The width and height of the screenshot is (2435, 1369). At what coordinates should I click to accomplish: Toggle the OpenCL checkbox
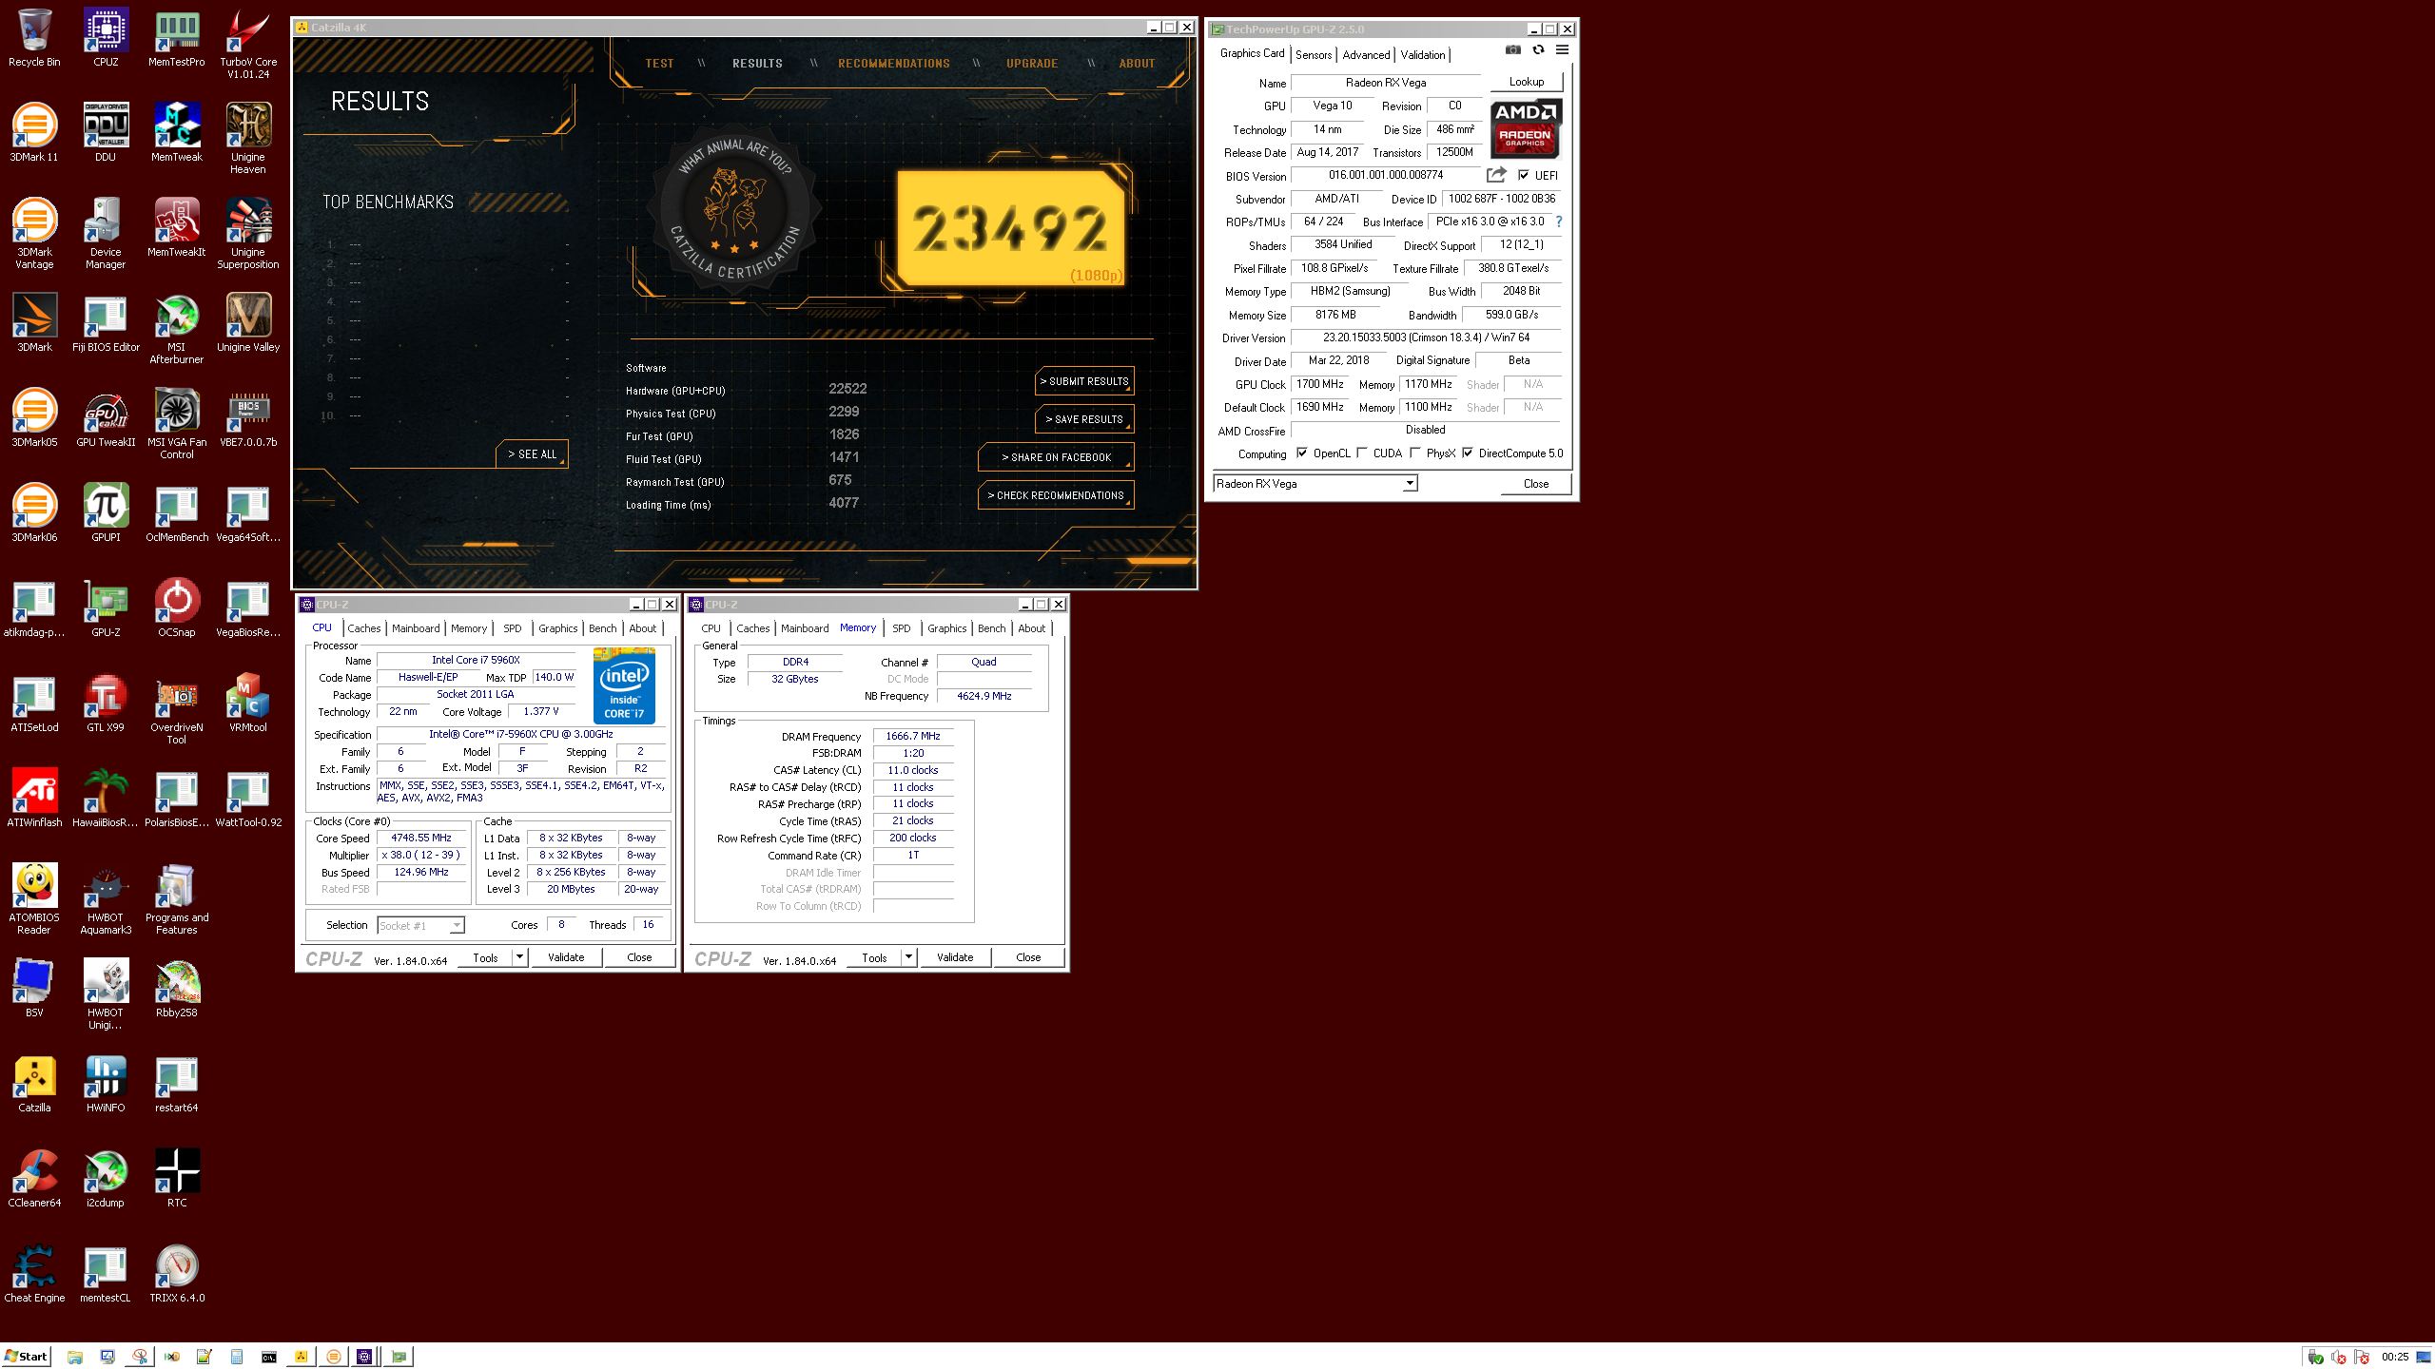click(1302, 453)
